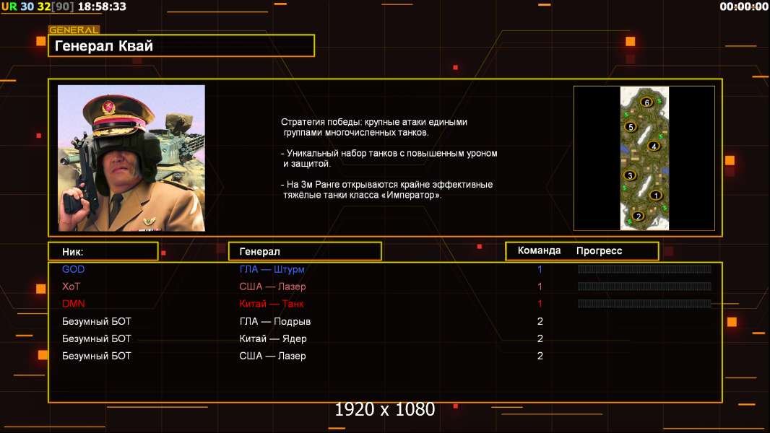This screenshot has width=770, height=433.
Task: Click the 18:58:33 clock overlay
Action: (102, 6)
